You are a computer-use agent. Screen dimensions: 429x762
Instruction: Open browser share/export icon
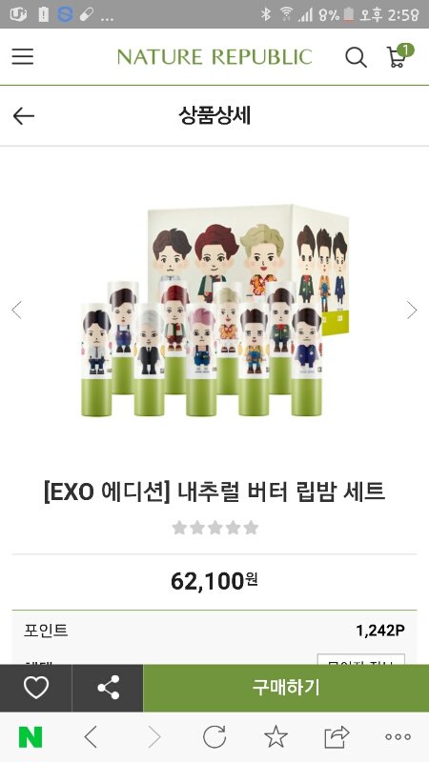tap(337, 736)
